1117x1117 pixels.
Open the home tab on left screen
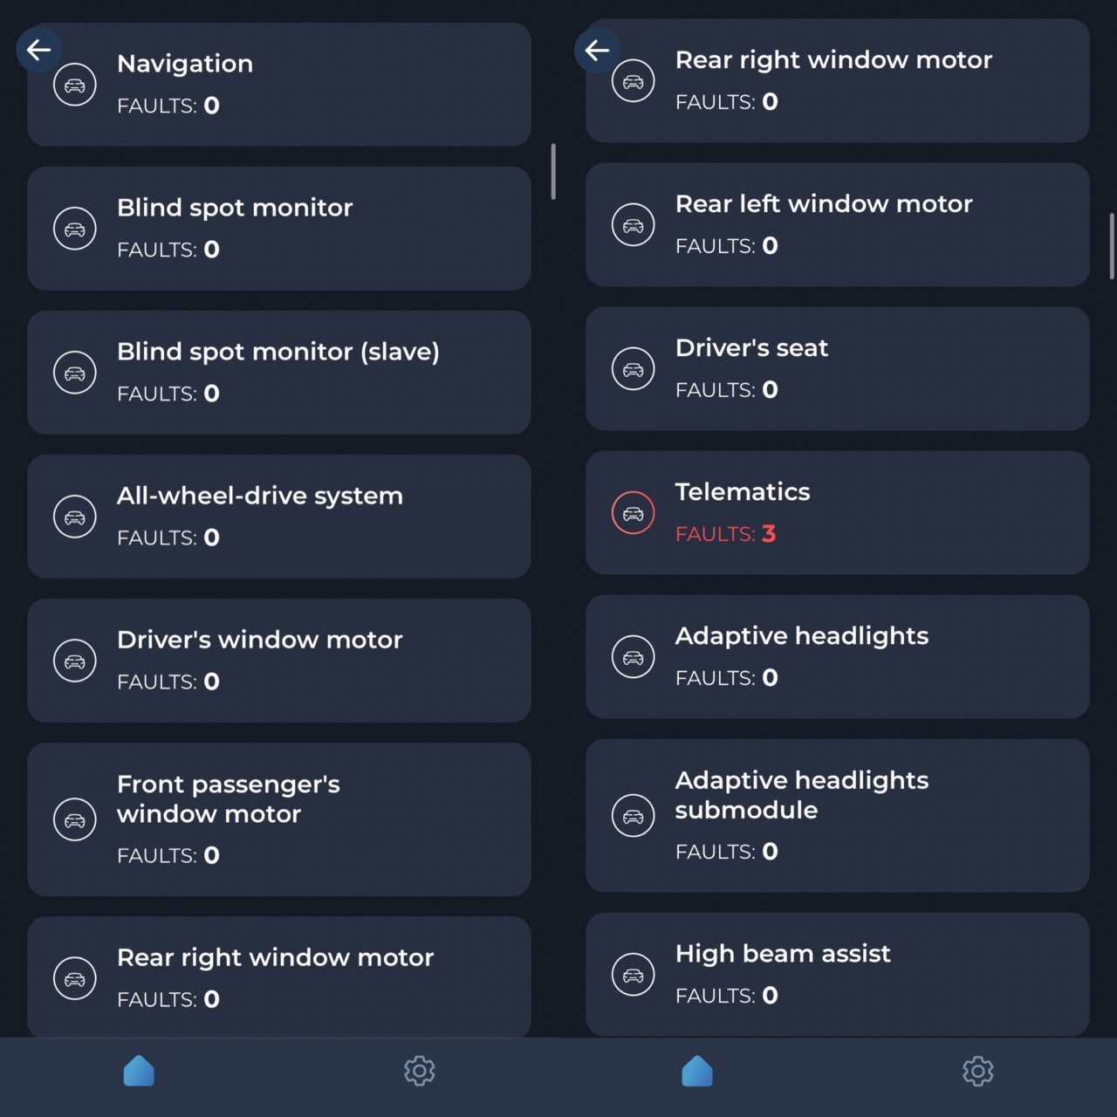click(x=139, y=1071)
